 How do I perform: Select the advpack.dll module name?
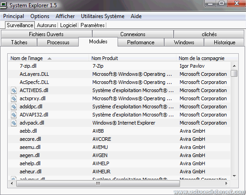(x=32, y=123)
